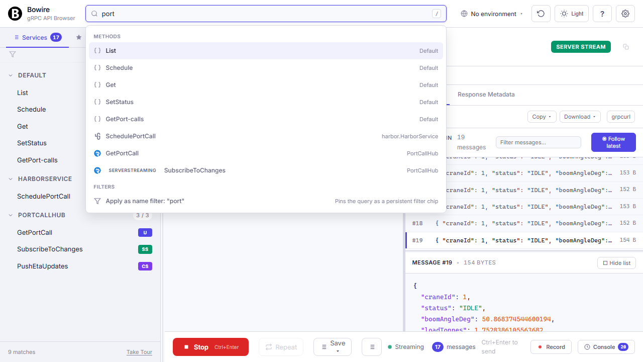Click the CS badge on PushEtaUpdates
The height and width of the screenshot is (362, 643).
click(145, 266)
